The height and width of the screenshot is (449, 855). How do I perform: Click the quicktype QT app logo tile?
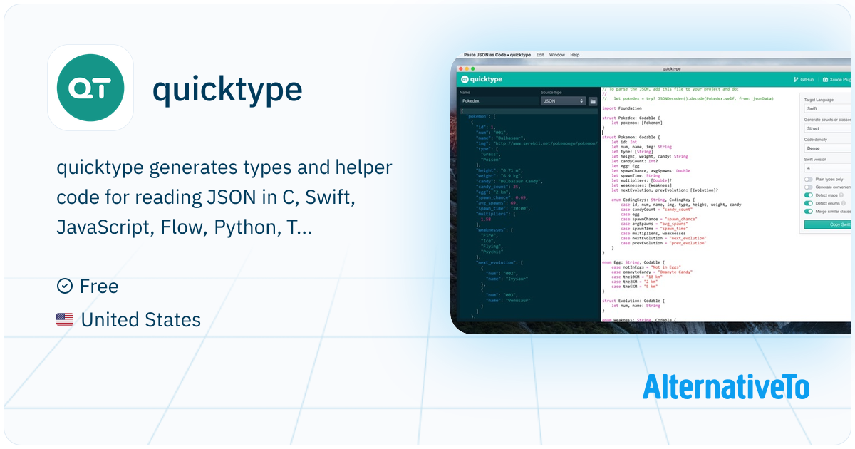90,88
